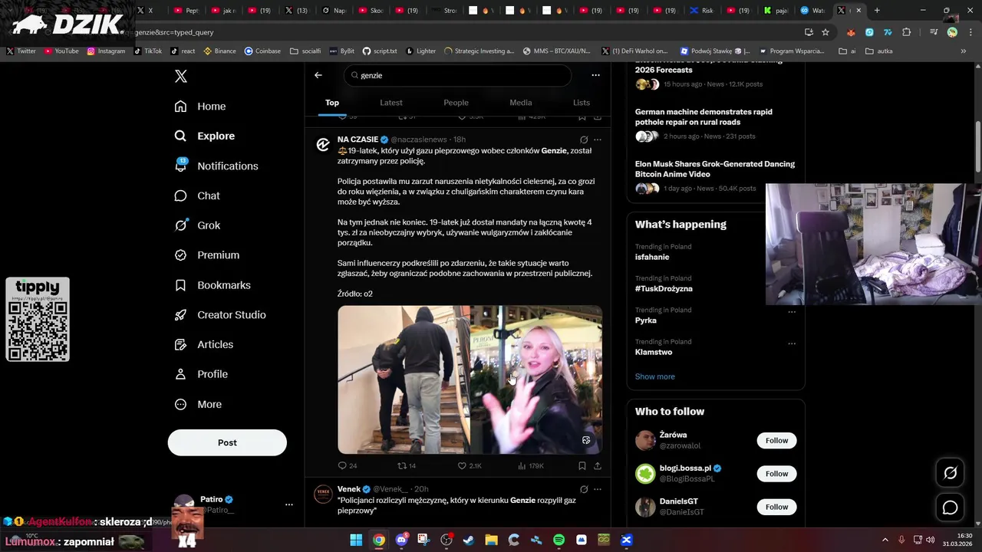Click the Post button
The width and height of the screenshot is (982, 552).
227,442
